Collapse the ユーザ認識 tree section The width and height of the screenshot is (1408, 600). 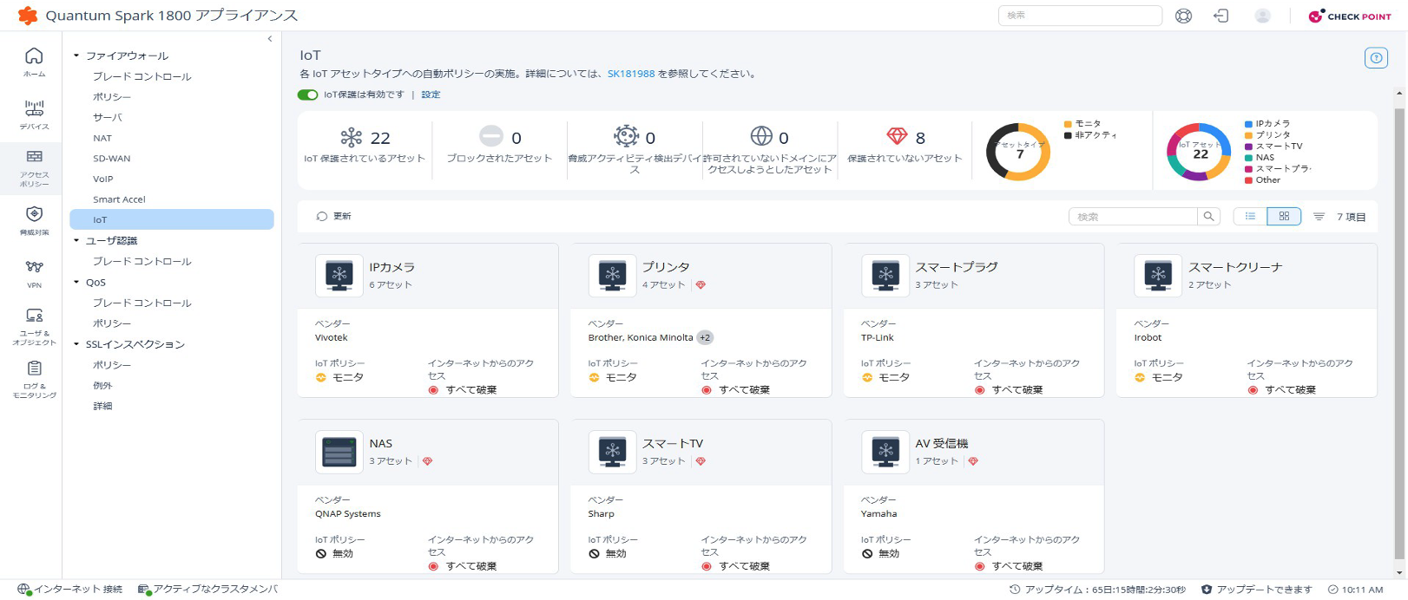[x=76, y=240]
